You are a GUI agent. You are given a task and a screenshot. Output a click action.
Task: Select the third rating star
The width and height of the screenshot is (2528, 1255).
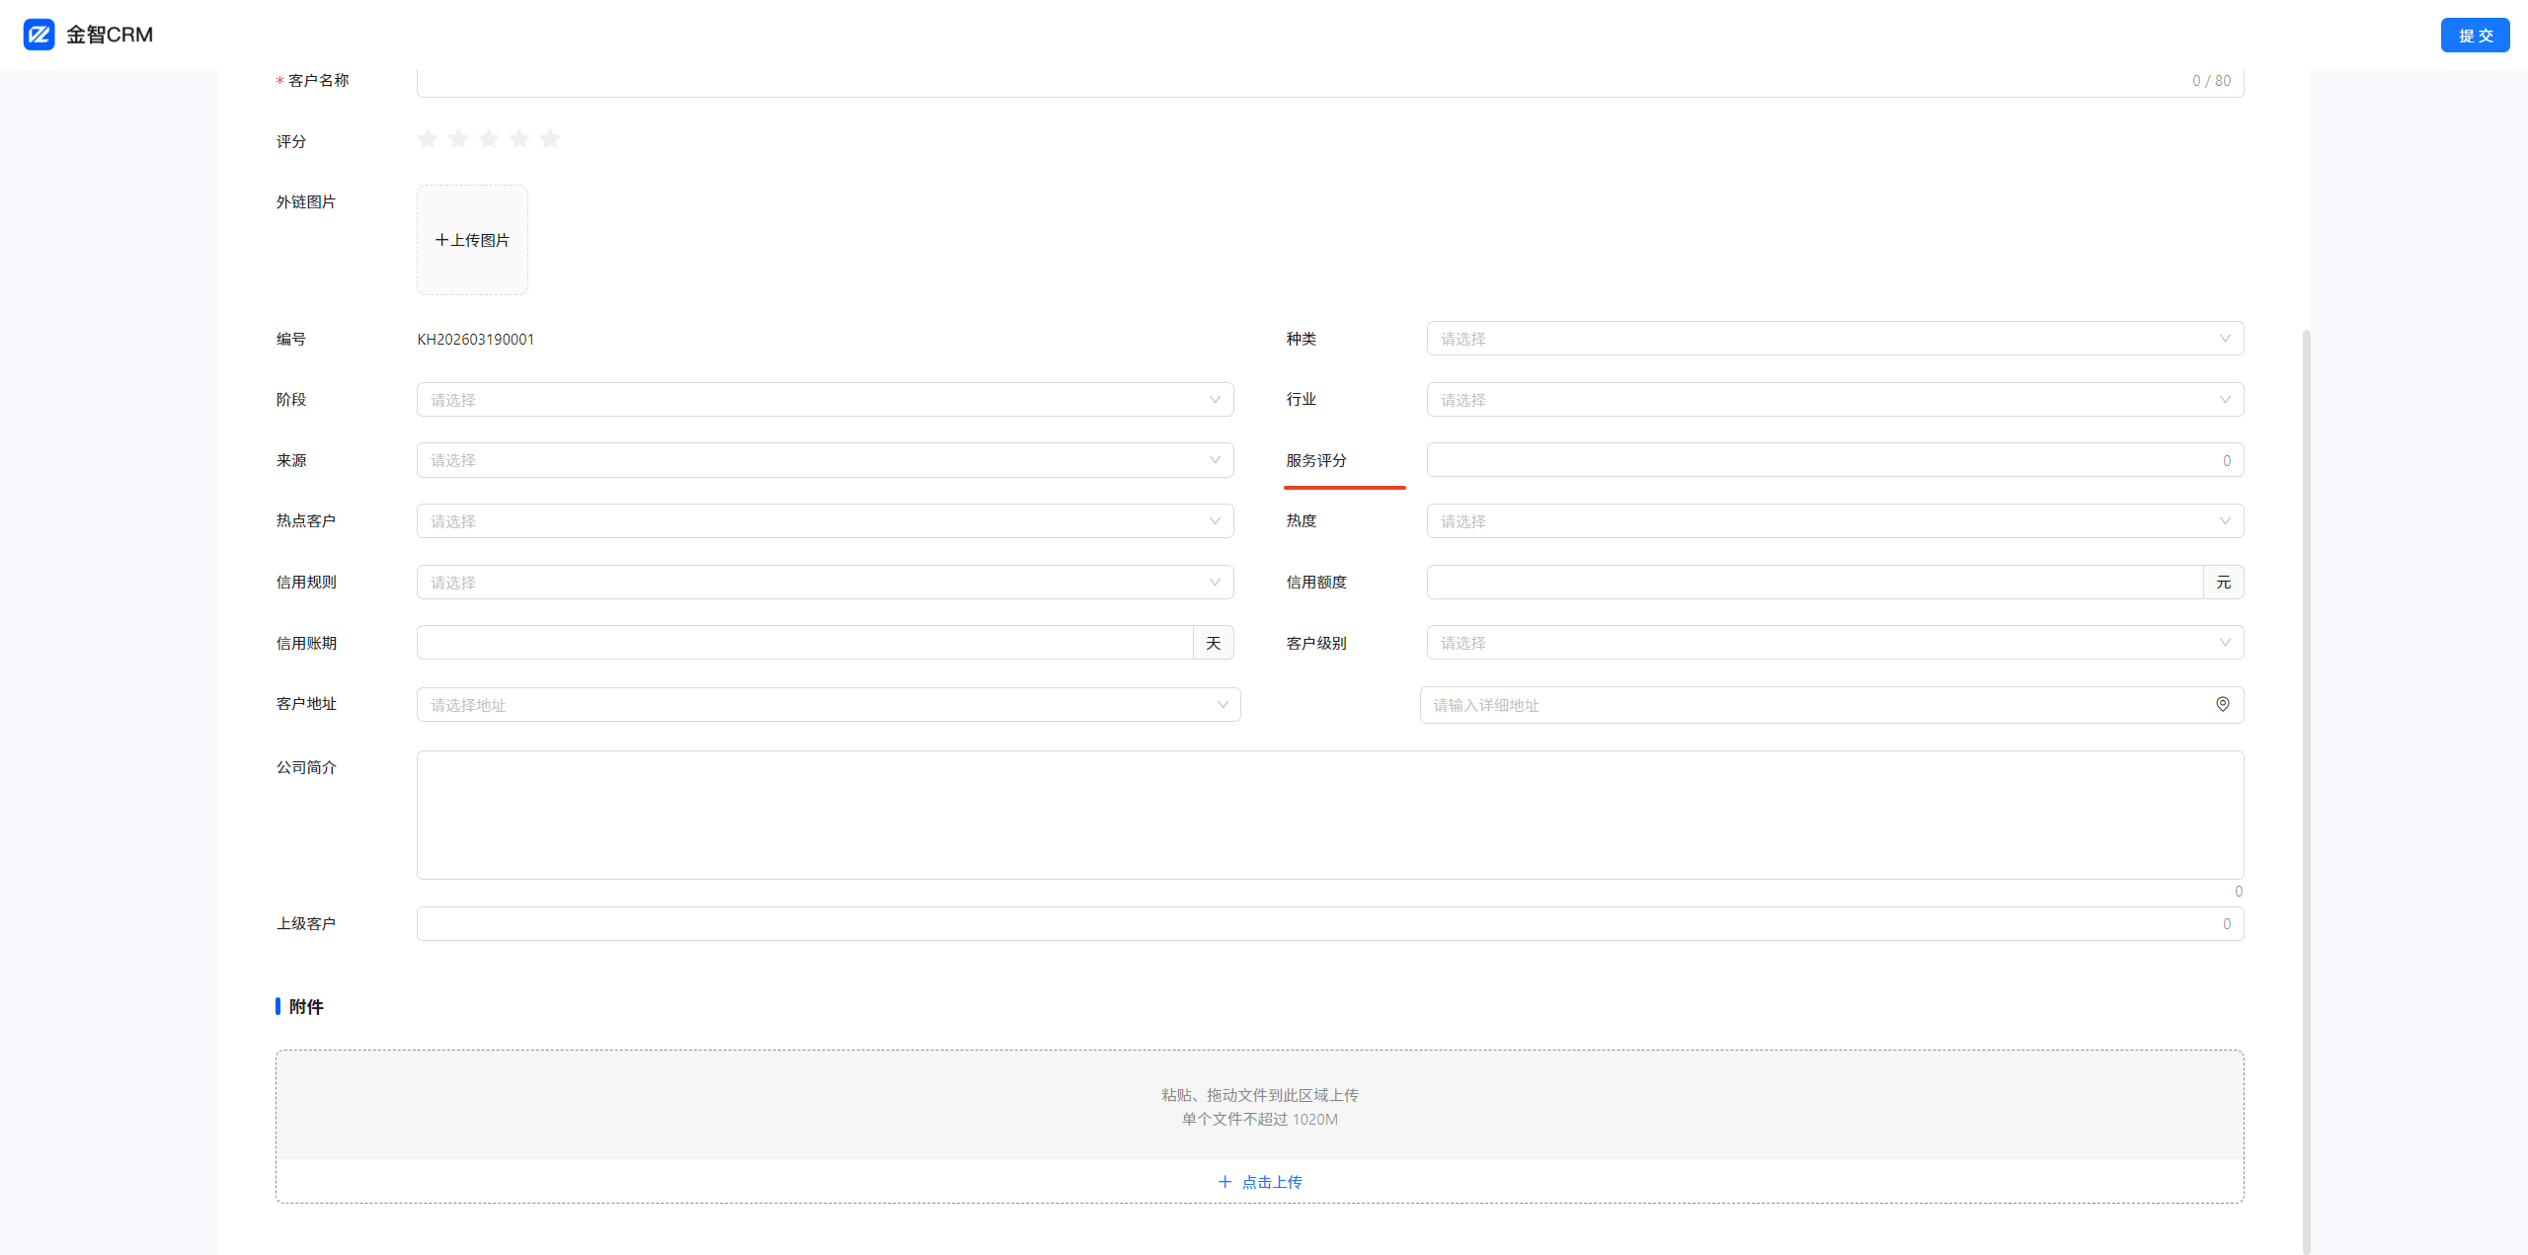(489, 139)
